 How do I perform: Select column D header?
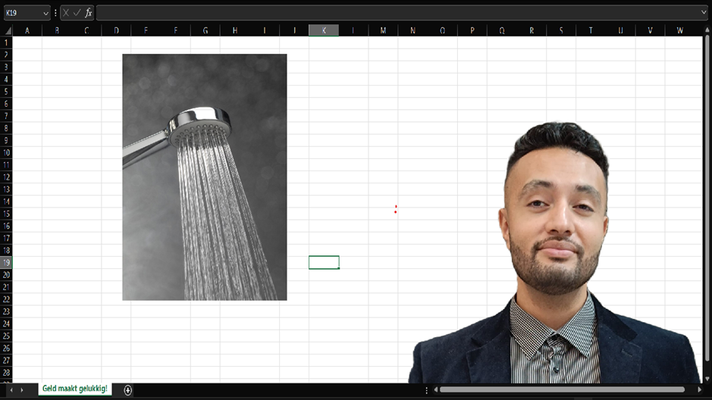point(116,30)
